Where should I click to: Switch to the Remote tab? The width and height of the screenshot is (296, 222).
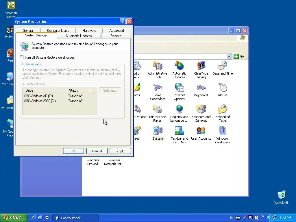pos(116,36)
